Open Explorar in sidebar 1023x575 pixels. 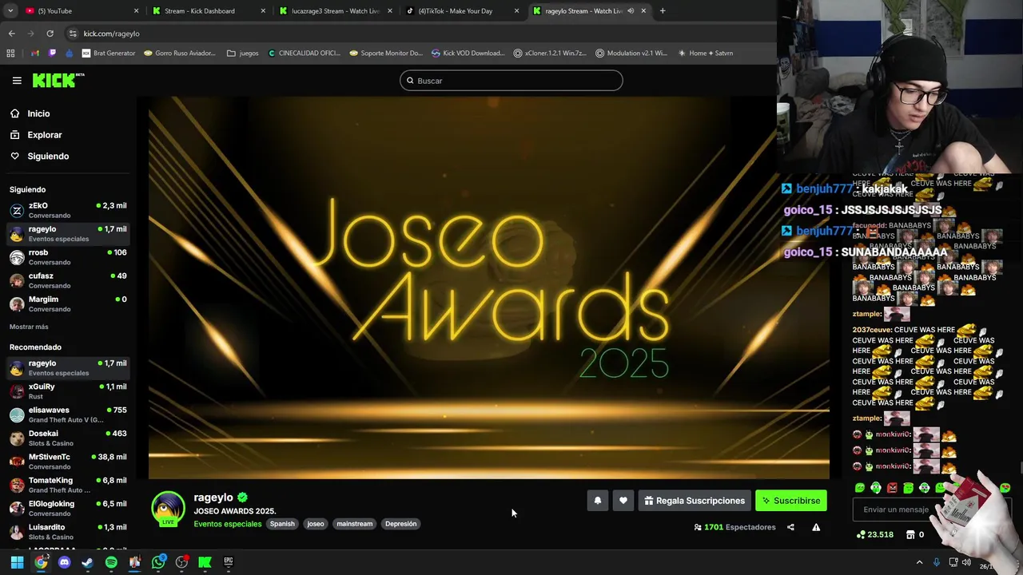(x=44, y=135)
